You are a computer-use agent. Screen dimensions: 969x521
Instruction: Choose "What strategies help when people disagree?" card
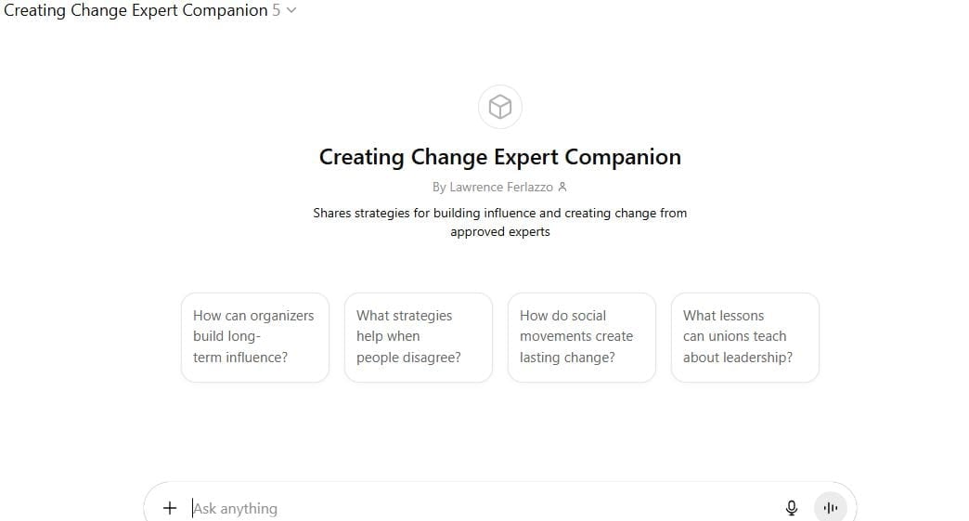click(418, 336)
